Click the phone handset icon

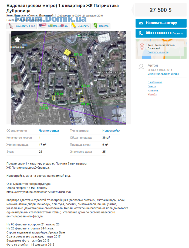[141, 33]
